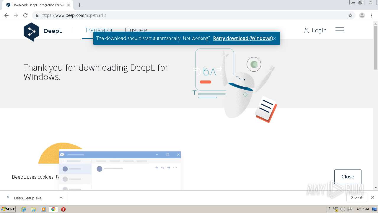Bookmark this page with star
Image resolution: width=378 pixels, height=213 pixels.
pyautogui.click(x=350, y=15)
